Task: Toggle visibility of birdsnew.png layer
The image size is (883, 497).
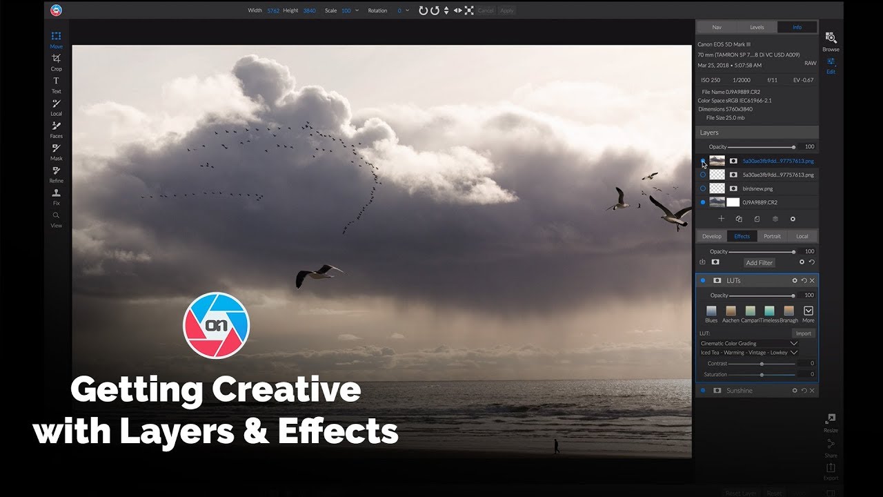Action: (703, 188)
